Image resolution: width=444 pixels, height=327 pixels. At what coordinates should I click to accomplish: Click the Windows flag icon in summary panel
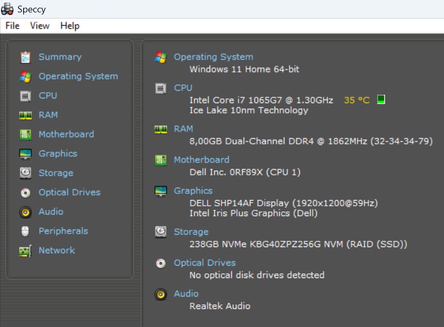161,57
